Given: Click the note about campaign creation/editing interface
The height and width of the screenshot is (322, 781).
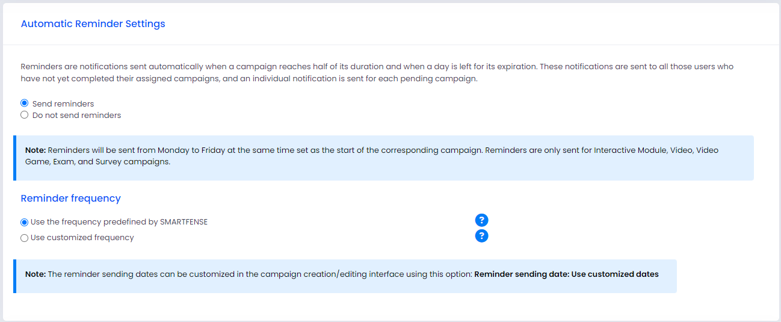Looking at the screenshot, I should tap(345, 276).
